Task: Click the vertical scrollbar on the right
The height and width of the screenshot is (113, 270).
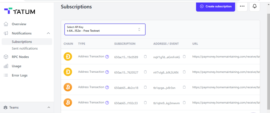Action: [x=268, y=52]
